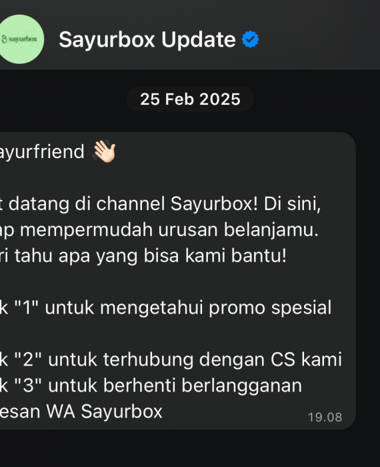Open the Sayurbox profile picture

[x=19, y=39]
